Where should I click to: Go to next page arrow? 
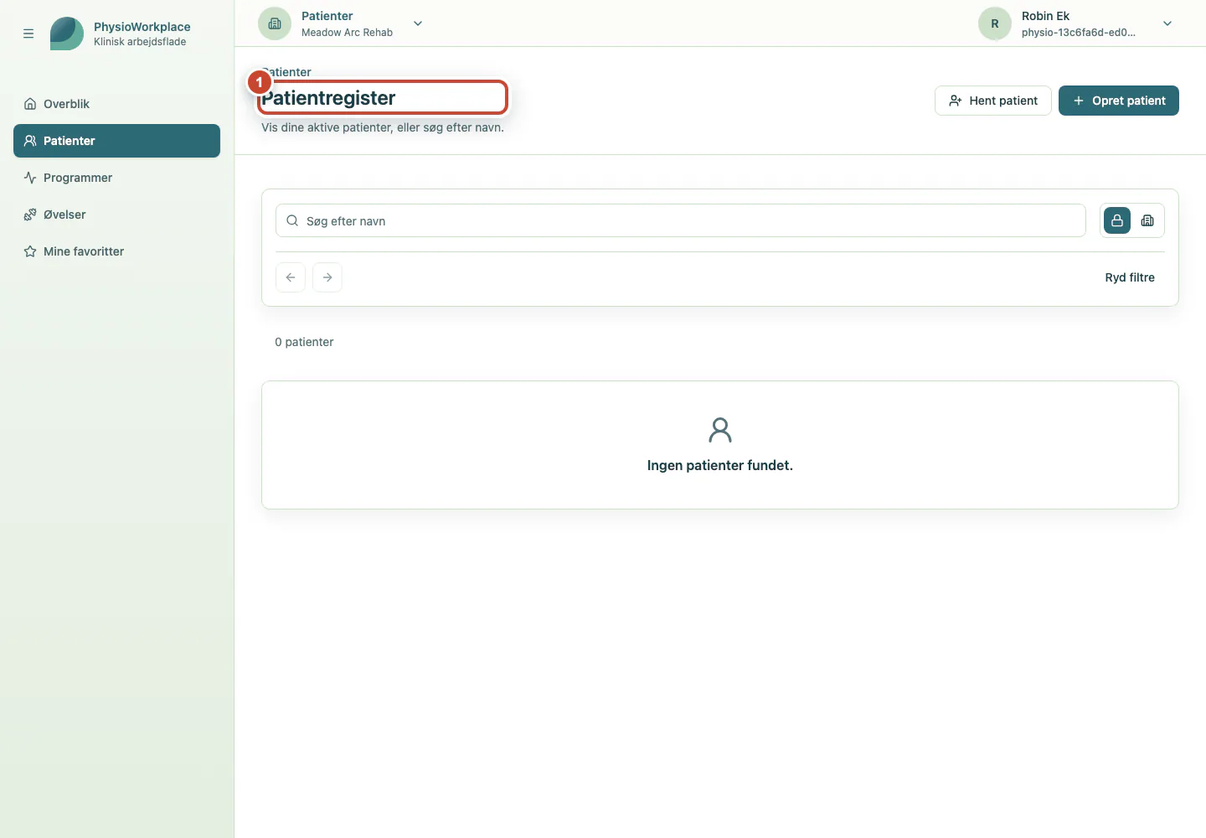[x=327, y=277]
